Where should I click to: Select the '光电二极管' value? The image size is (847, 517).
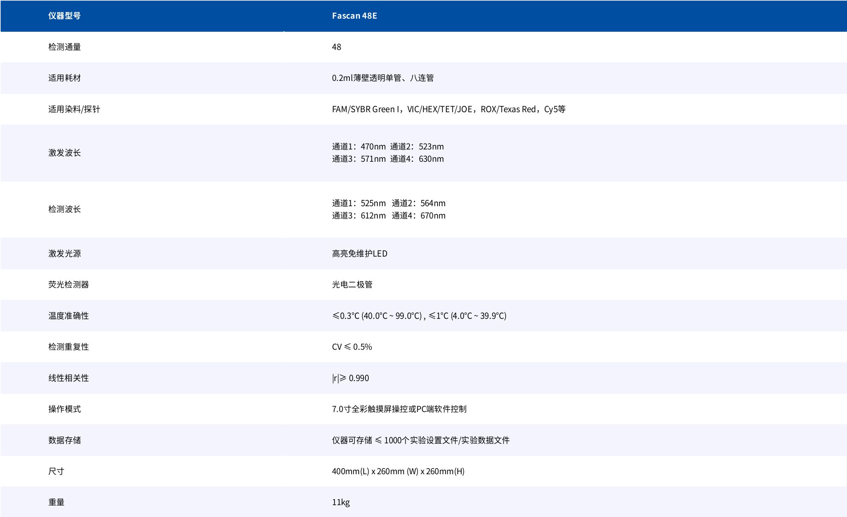click(x=352, y=285)
